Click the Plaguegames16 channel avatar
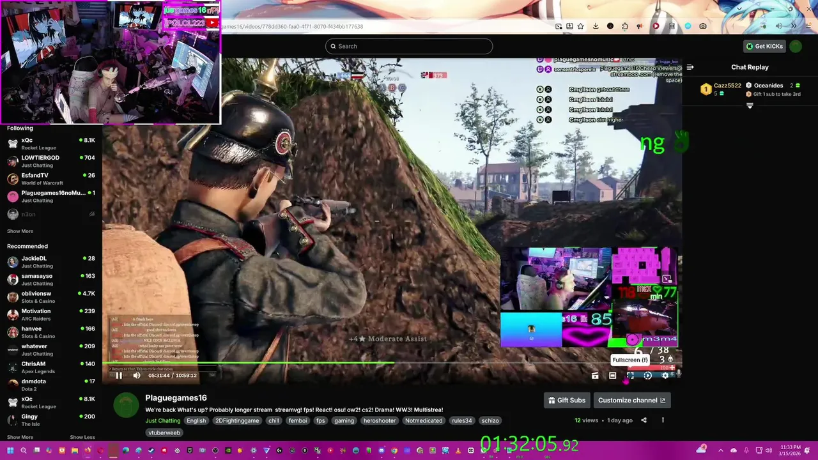Screen dimensions: 818x460 (x=126, y=405)
